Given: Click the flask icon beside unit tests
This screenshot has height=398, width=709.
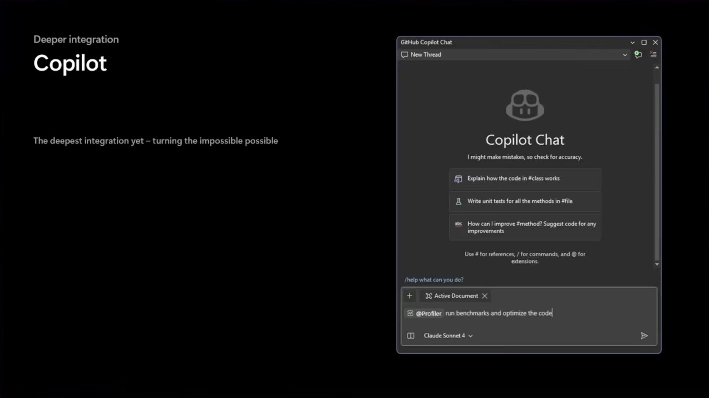Looking at the screenshot, I should point(458,201).
